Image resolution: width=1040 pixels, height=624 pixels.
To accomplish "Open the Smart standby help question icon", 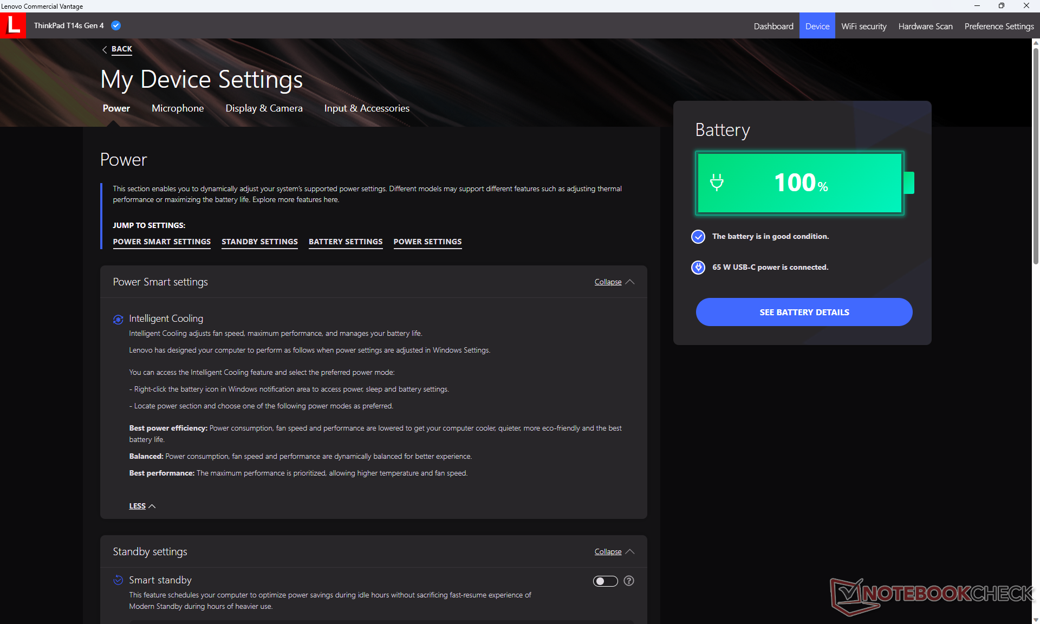I will (629, 581).
